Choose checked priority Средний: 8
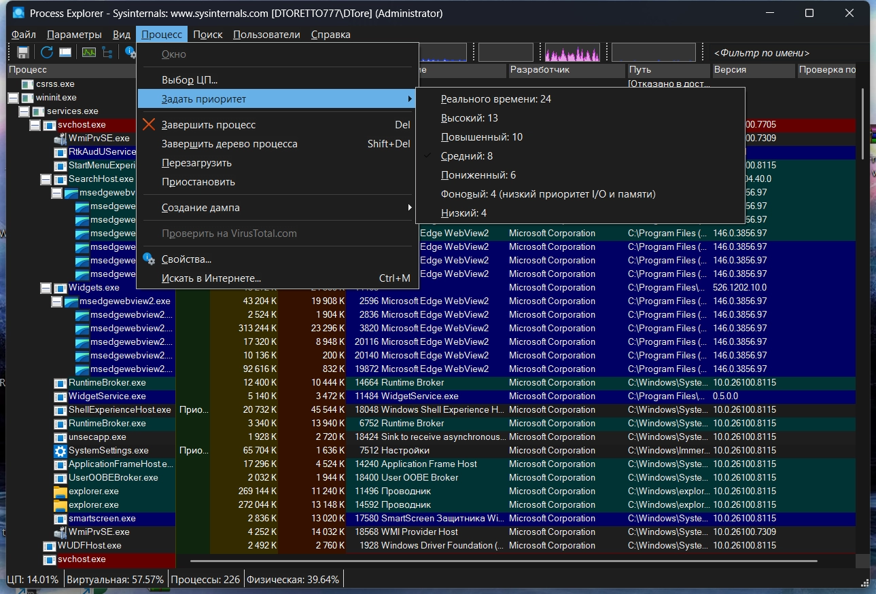876x594 pixels. pos(466,156)
